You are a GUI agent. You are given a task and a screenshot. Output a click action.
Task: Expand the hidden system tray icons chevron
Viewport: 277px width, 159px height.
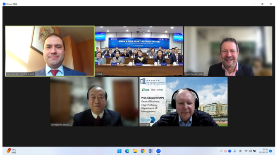click(221, 151)
